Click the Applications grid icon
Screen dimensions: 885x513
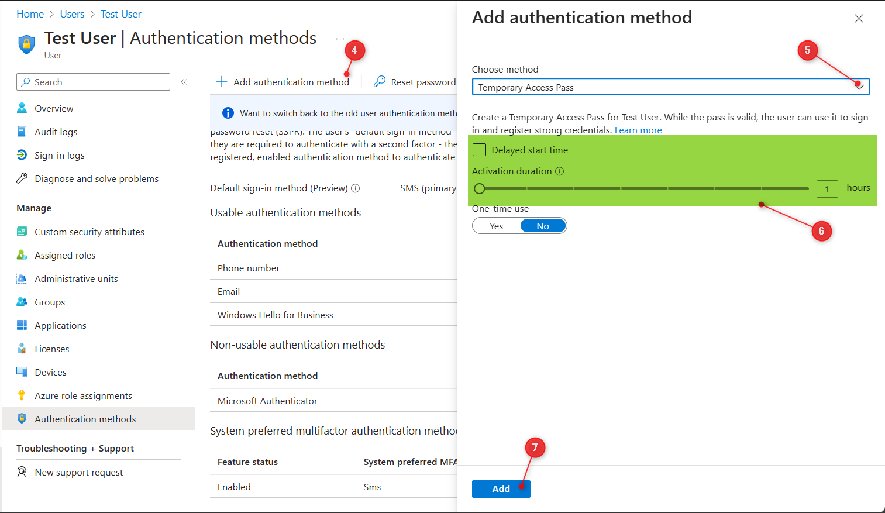point(22,325)
